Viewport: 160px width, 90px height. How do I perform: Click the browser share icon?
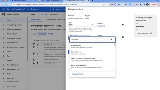coord(104,4)
